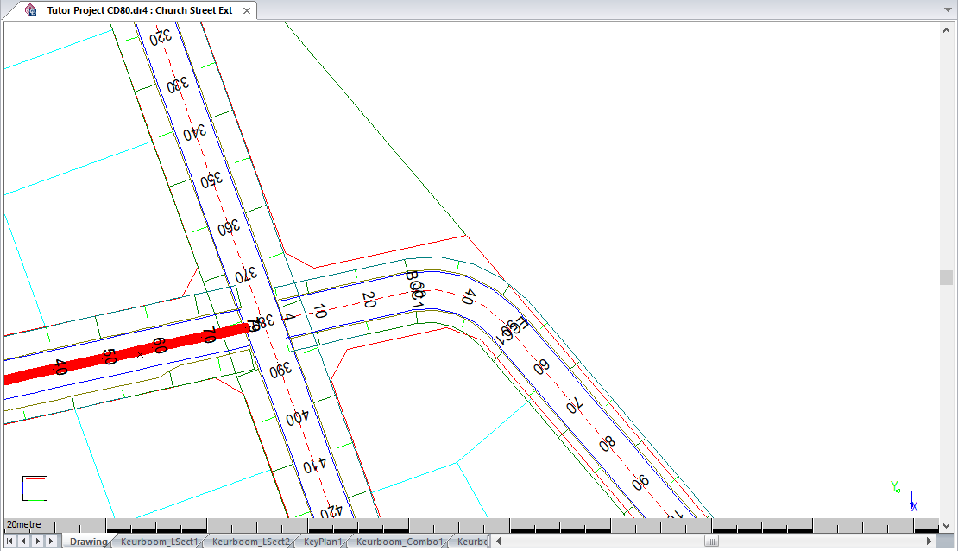The height and width of the screenshot is (551, 958).
Task: Click the vertical scrollbar thumb
Action: (x=947, y=277)
